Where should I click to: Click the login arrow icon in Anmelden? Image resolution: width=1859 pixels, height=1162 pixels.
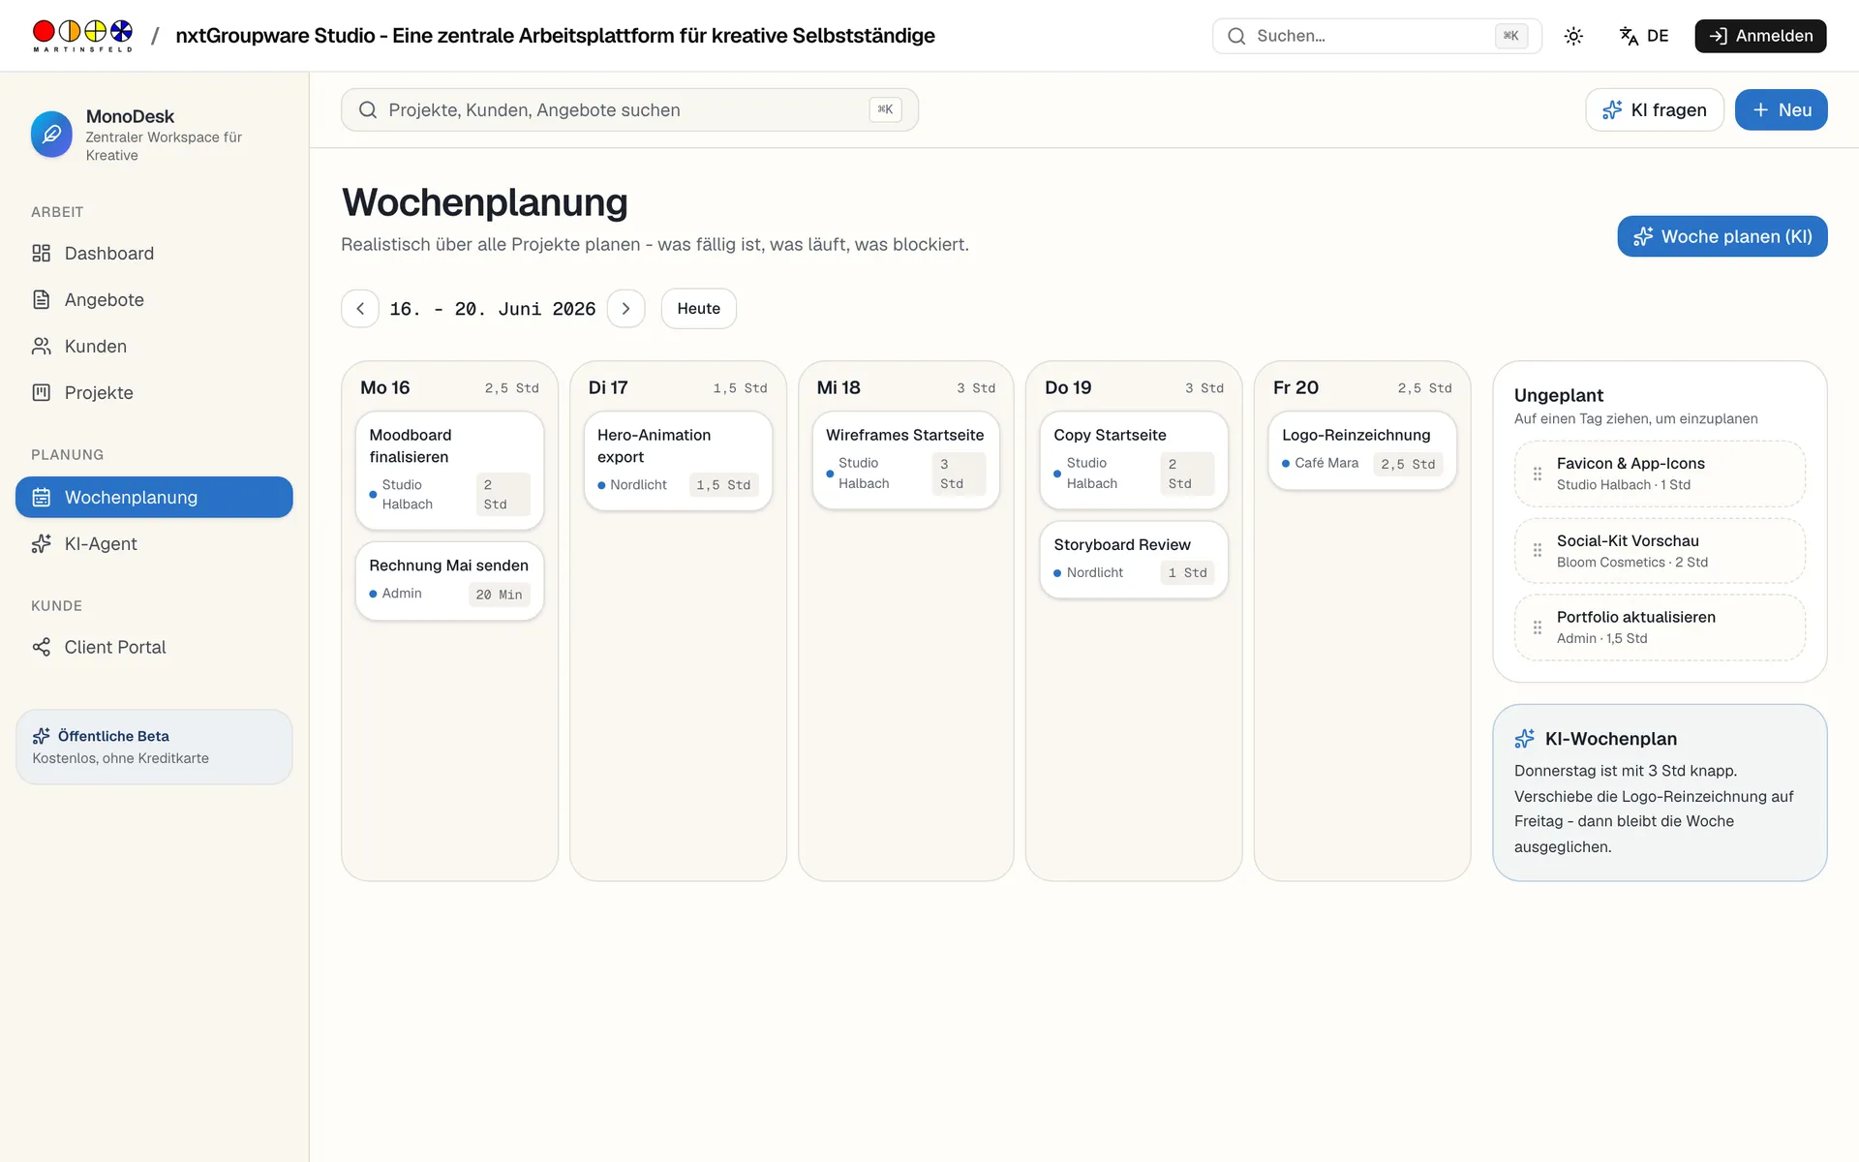click(1718, 36)
